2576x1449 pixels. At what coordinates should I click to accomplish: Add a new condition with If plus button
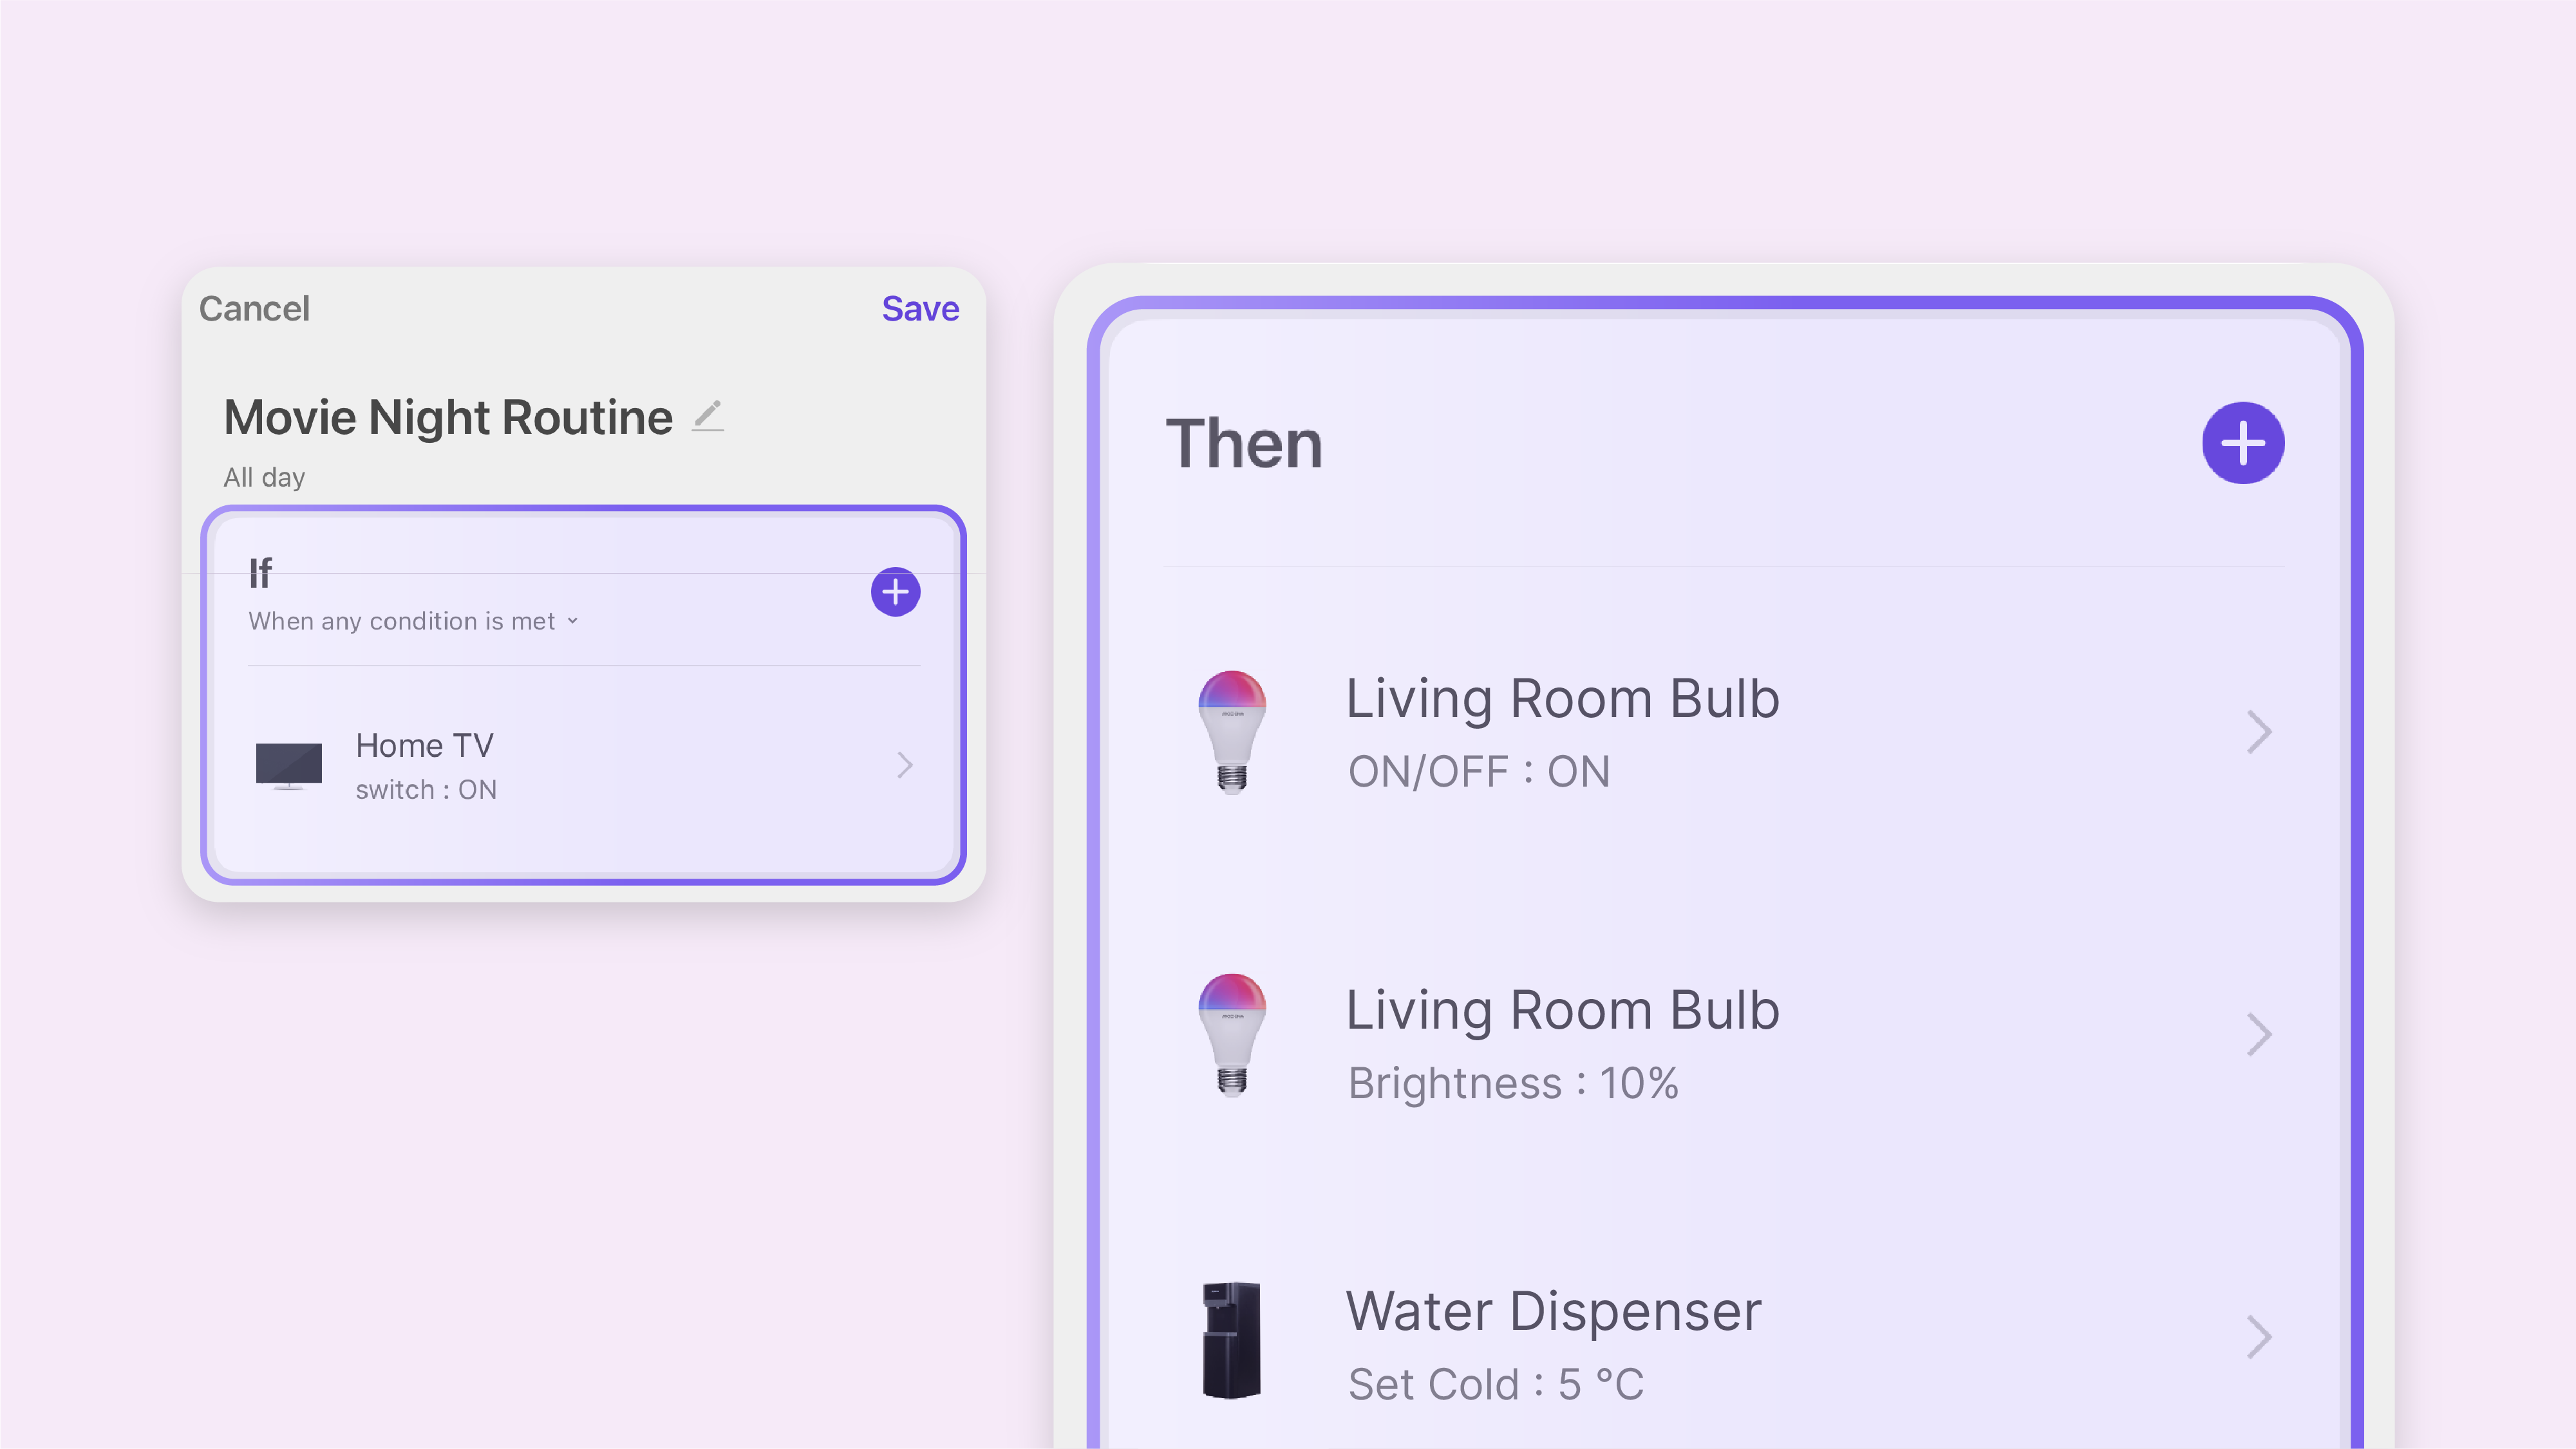pos(895,592)
